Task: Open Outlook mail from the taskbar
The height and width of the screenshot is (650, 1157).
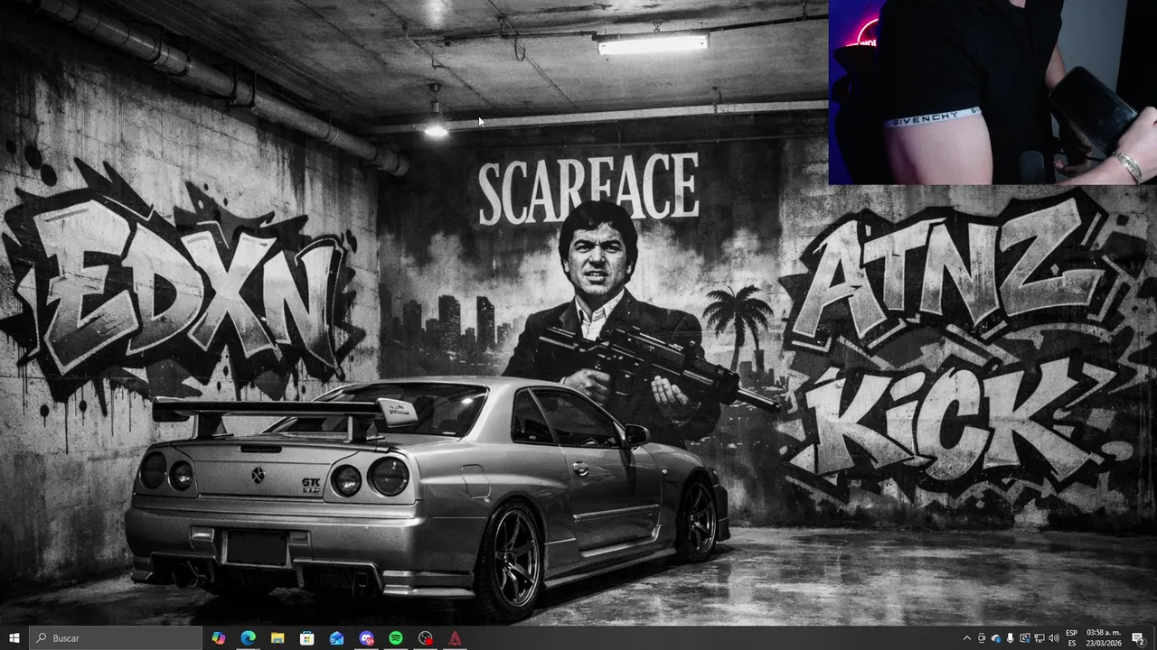Action: [x=336, y=638]
